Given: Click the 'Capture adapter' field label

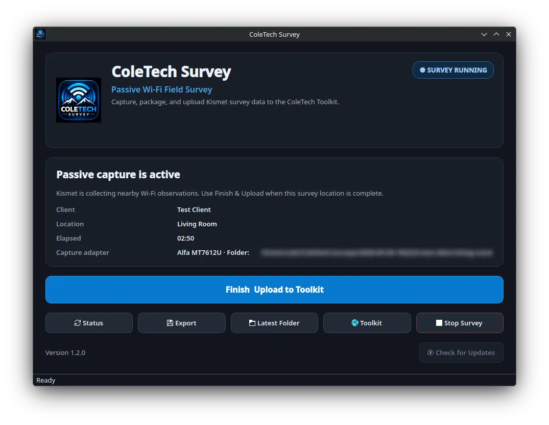Looking at the screenshot, I should pyautogui.click(x=83, y=253).
